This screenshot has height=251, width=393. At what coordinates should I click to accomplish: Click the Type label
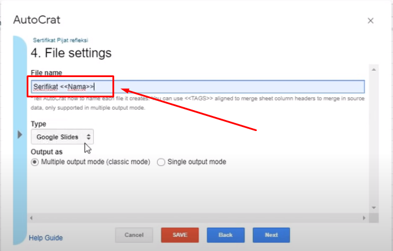pyautogui.click(x=38, y=124)
